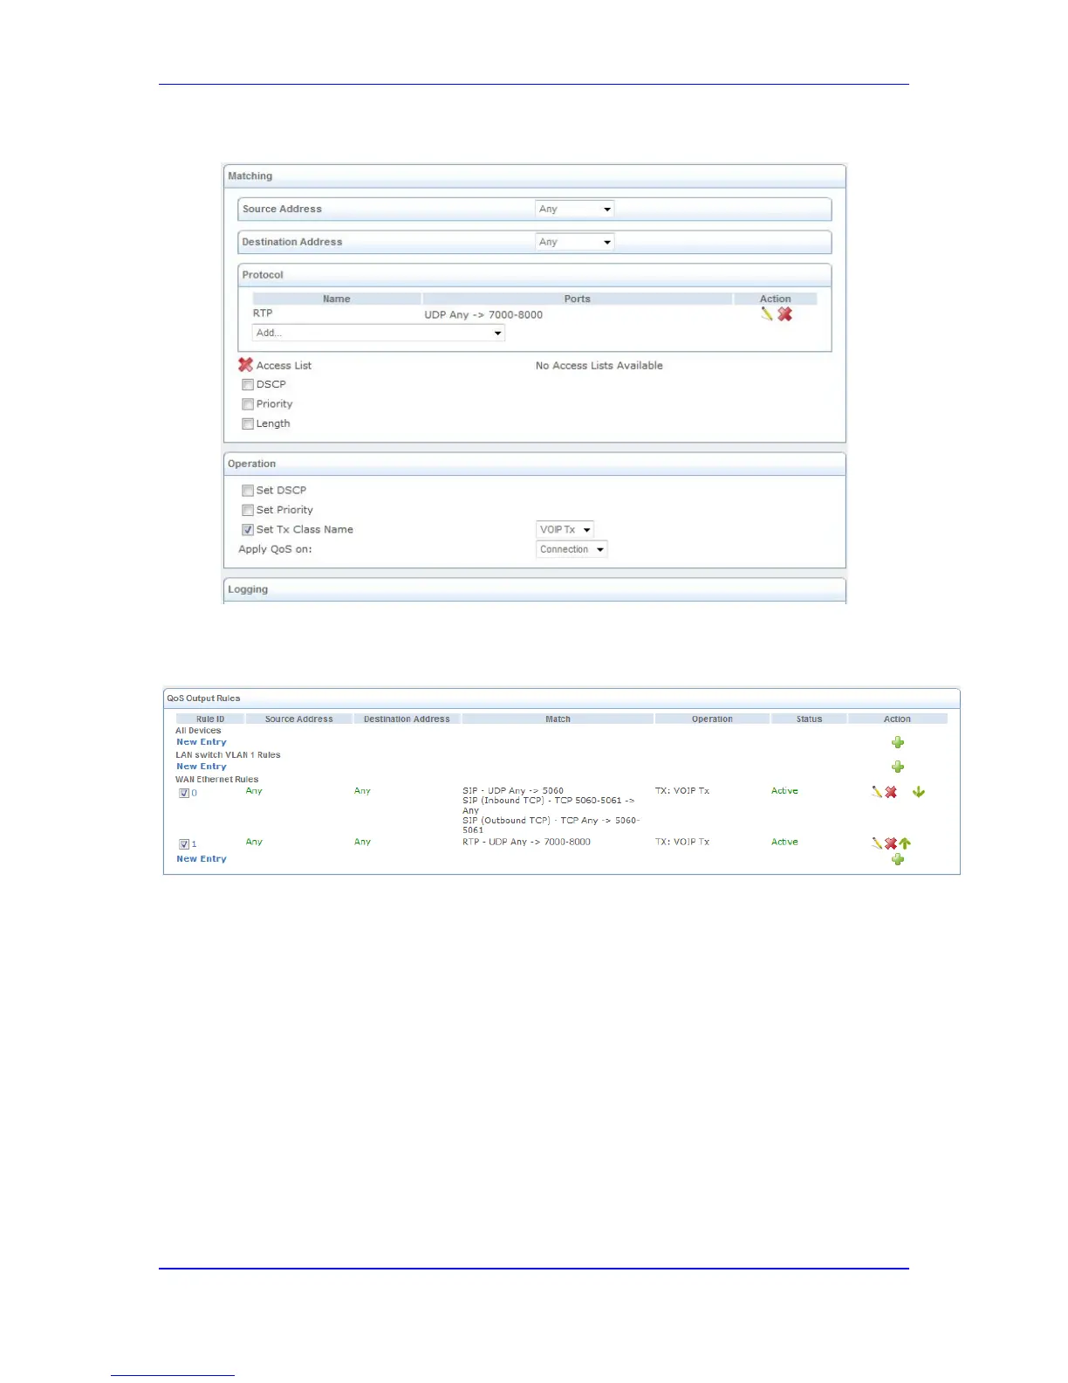Click Active status of rule 1

coord(784,842)
